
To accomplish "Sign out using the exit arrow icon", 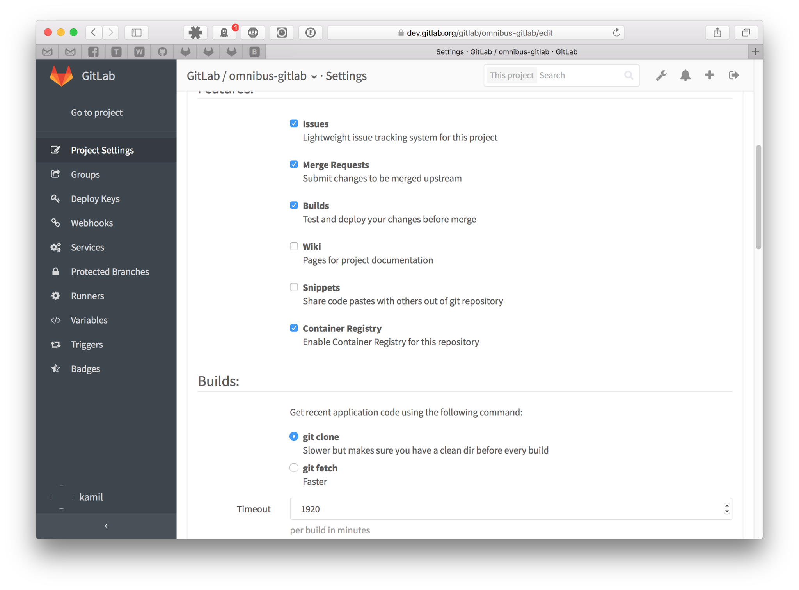I will point(733,75).
